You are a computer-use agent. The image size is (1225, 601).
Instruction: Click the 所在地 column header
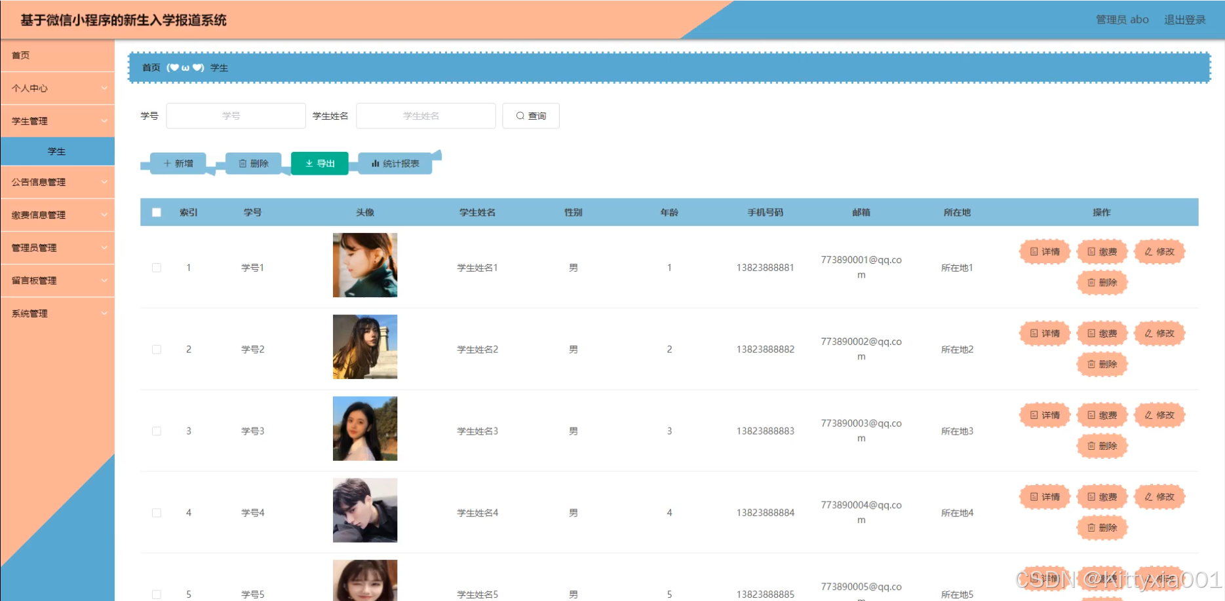[x=957, y=212]
